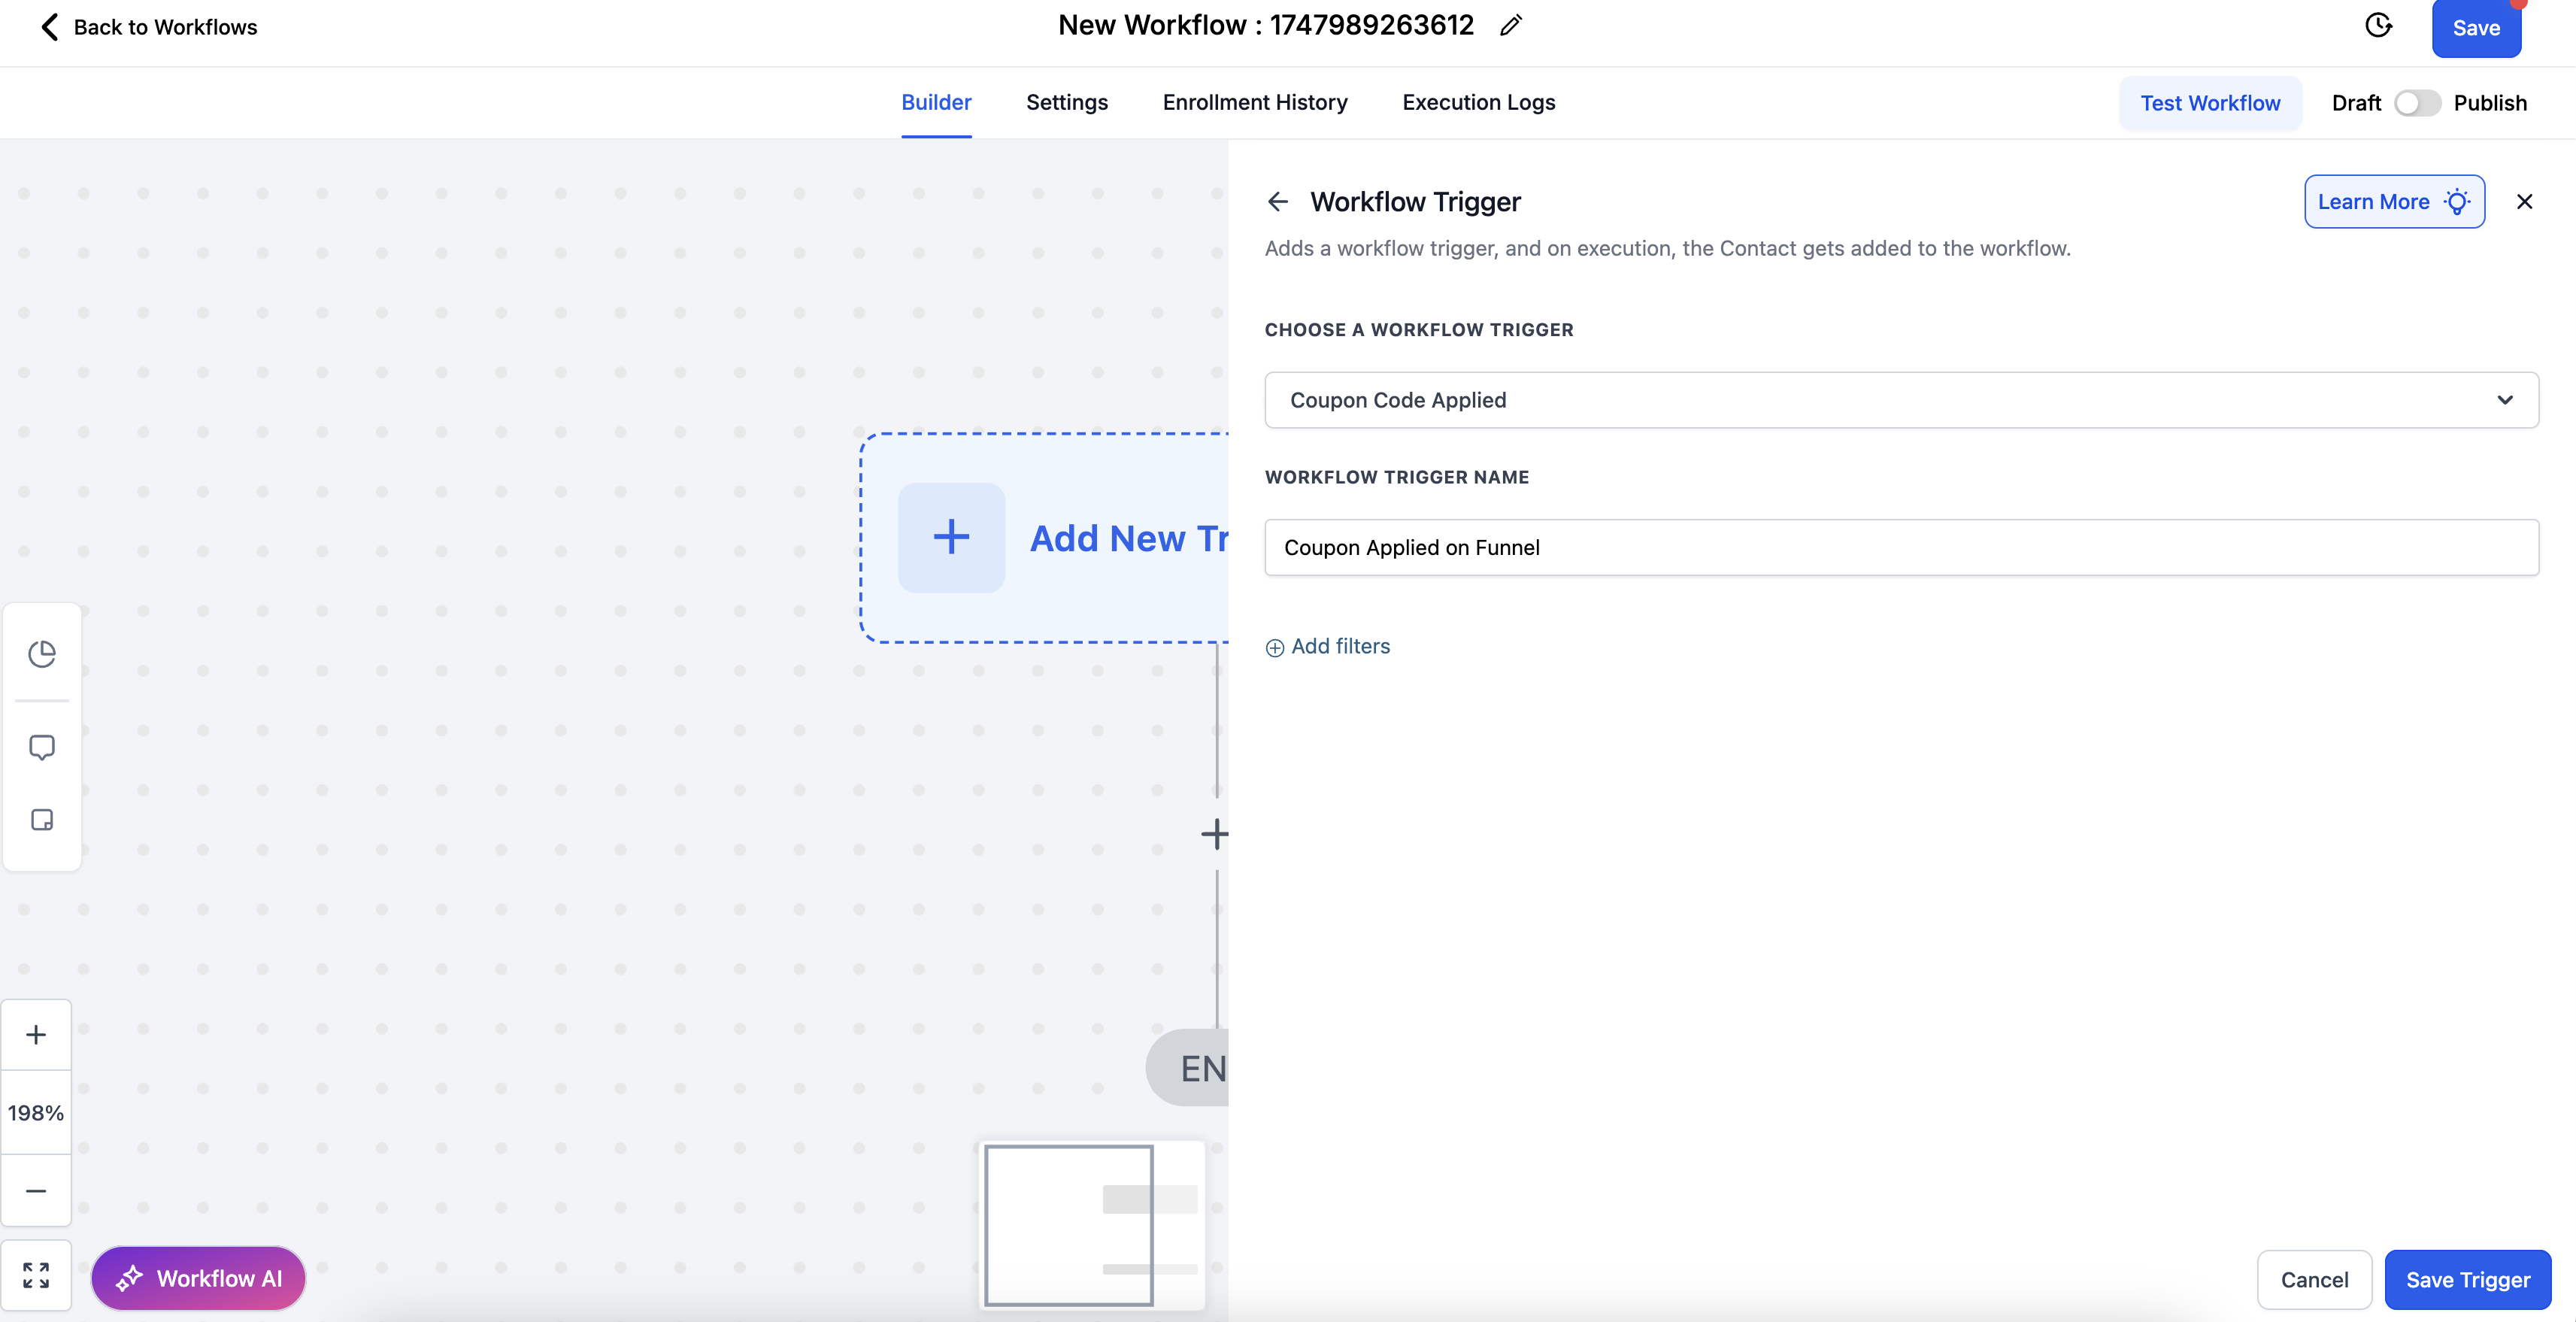Click the Save Trigger button
2576x1322 pixels.
[x=2467, y=1280]
